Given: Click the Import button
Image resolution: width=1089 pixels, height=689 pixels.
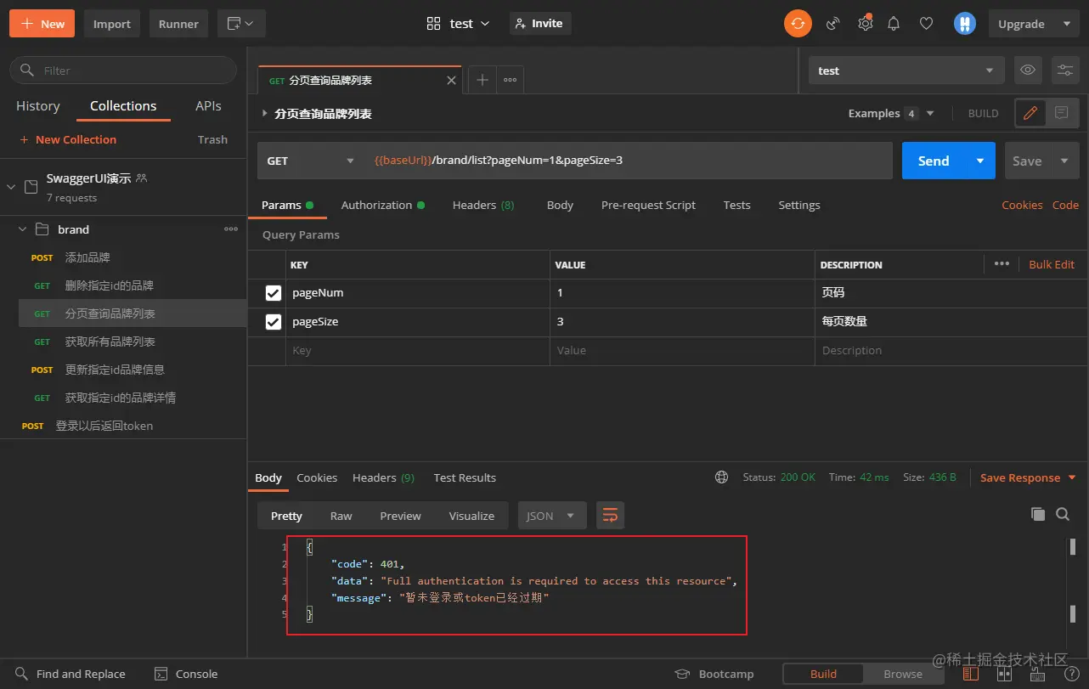Looking at the screenshot, I should (x=112, y=24).
